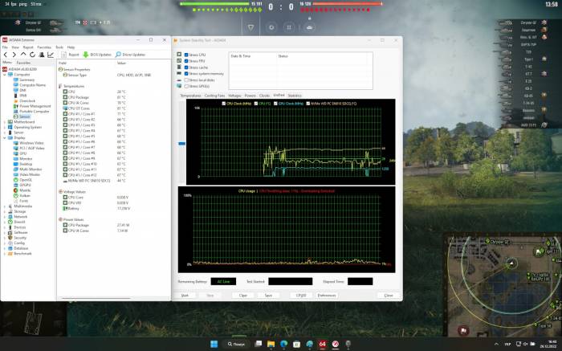The width and height of the screenshot is (562, 351).
Task: Go forward with the AIDA64 Forward arrow
Action: point(14,55)
